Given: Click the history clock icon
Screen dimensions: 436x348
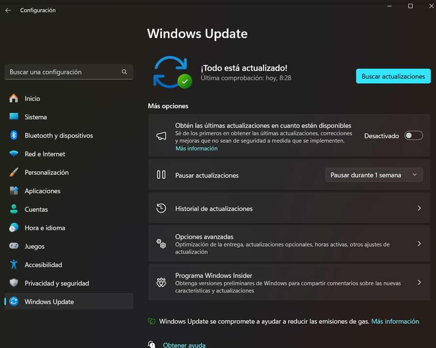Looking at the screenshot, I should pyautogui.click(x=161, y=208).
